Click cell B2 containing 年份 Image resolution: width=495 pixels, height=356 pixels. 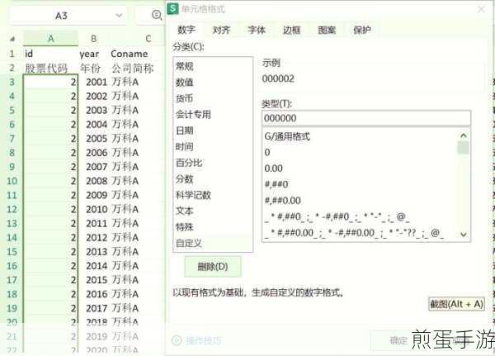coord(93,68)
